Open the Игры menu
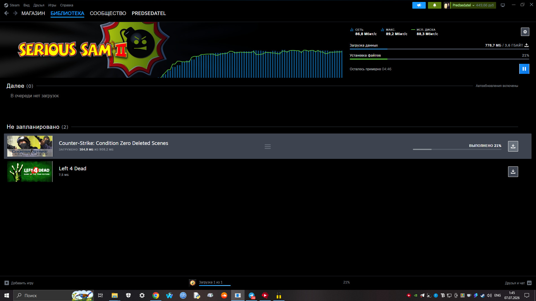Image resolution: width=536 pixels, height=301 pixels. (52, 5)
